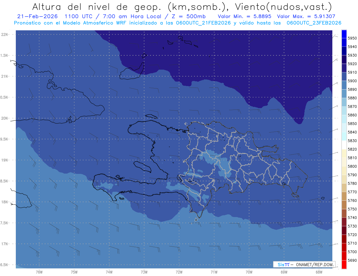Click the 5910 colorbar label

352,72
